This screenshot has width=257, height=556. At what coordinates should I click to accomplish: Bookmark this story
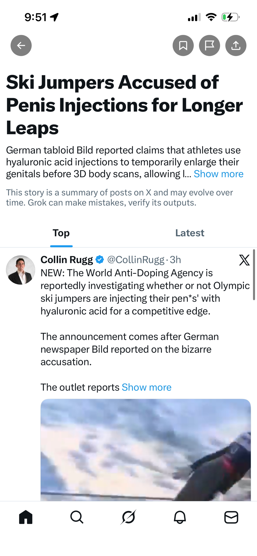point(183,45)
